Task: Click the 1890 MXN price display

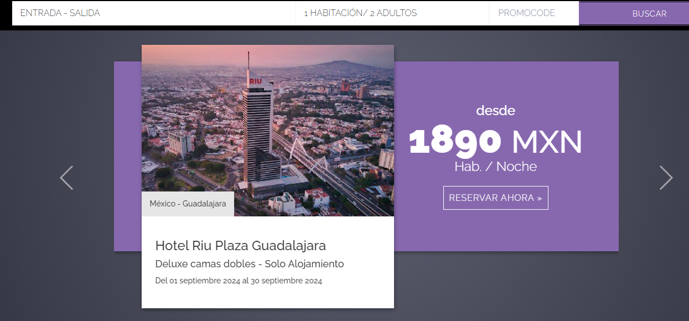Action: 495,142
